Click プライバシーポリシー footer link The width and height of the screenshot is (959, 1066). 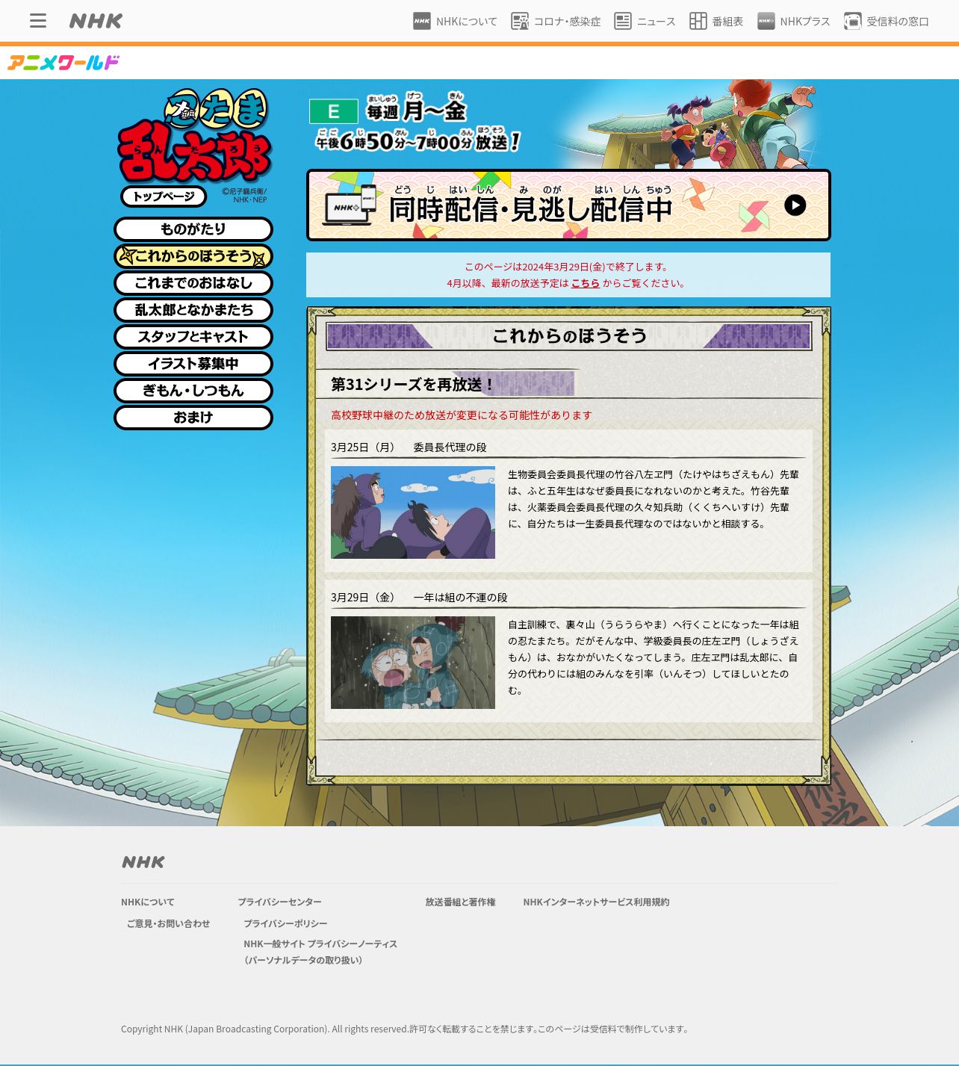285,924
